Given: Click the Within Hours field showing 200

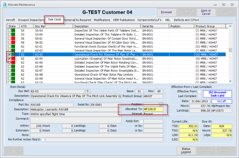Looking at the screenshot, I should [36, 126].
